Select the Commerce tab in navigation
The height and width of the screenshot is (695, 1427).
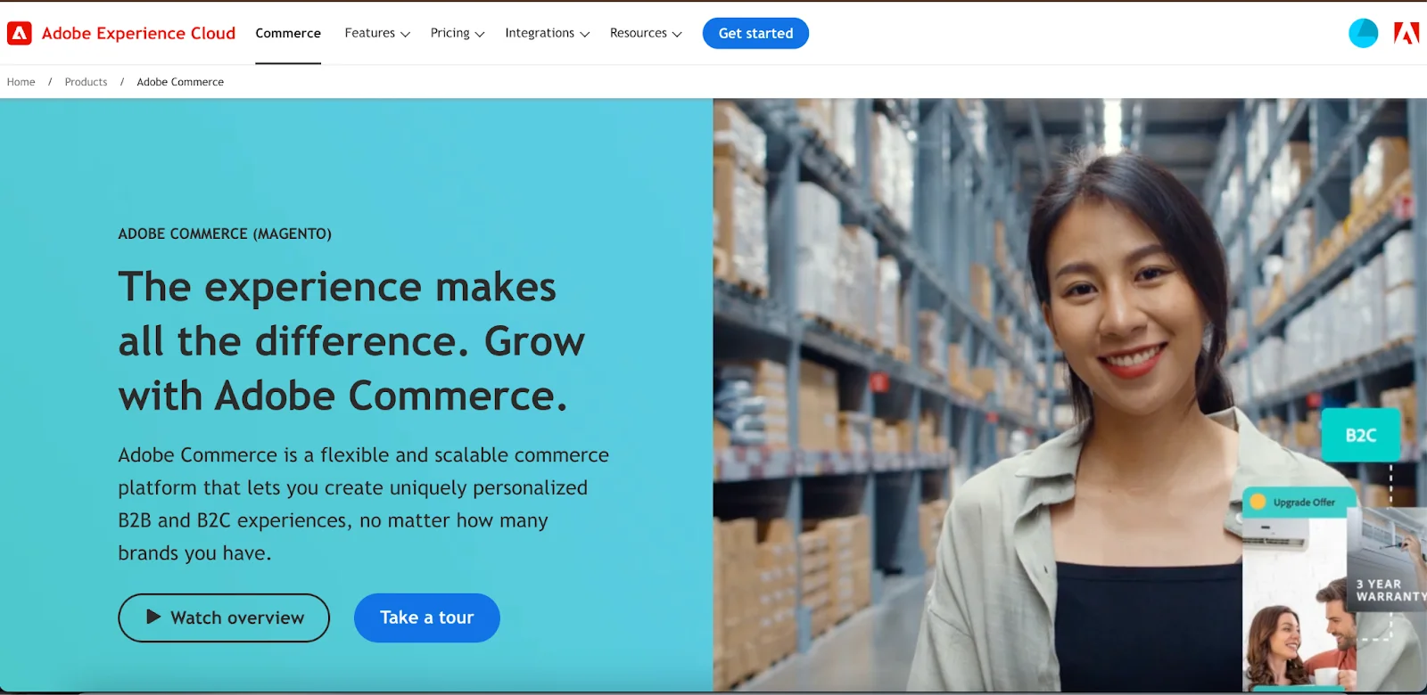point(288,33)
